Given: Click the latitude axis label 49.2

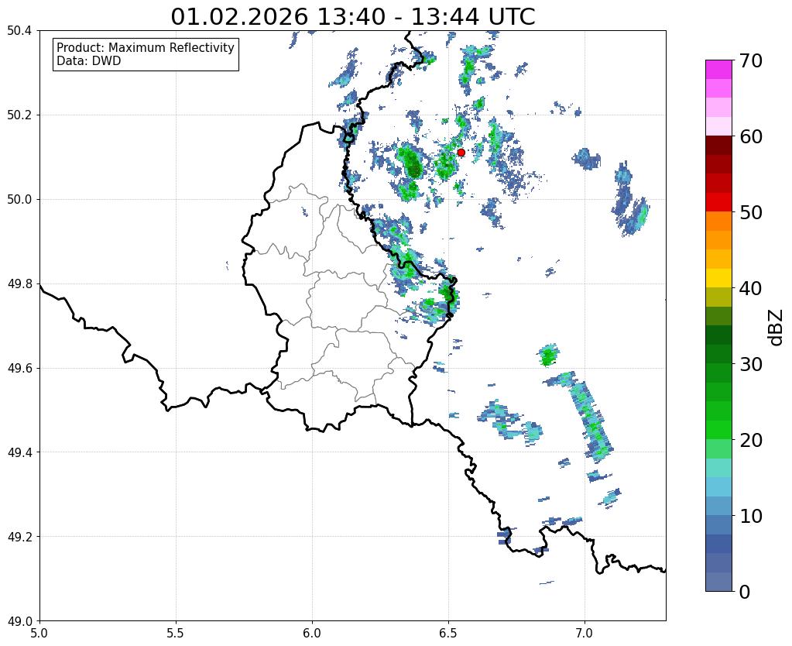Looking at the screenshot, I should click(x=19, y=537).
